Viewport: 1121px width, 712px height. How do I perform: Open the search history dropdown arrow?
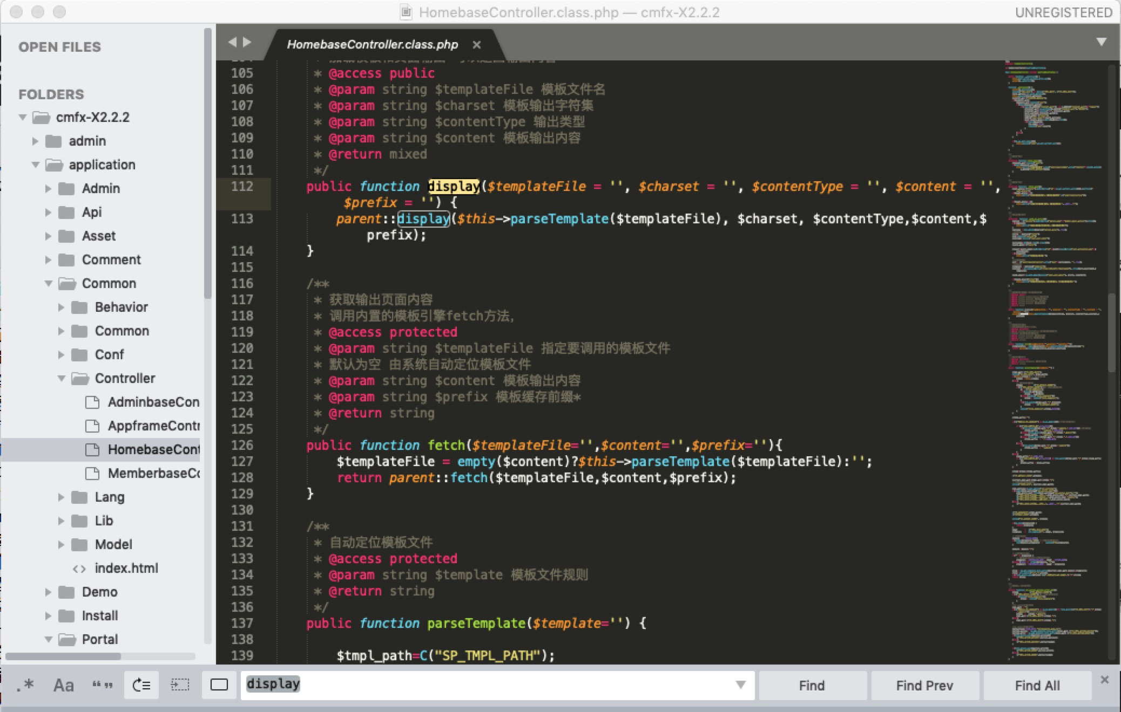click(740, 685)
